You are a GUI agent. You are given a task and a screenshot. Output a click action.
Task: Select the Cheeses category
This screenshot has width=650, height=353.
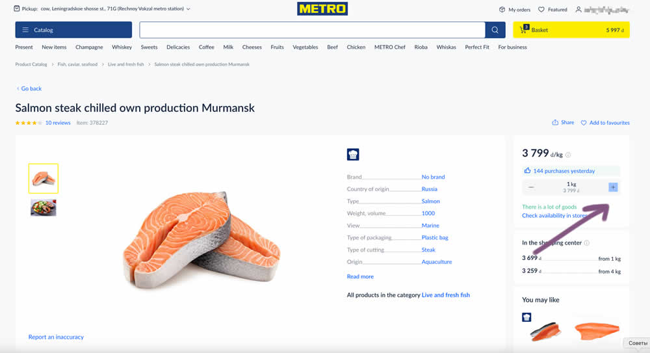pyautogui.click(x=252, y=47)
